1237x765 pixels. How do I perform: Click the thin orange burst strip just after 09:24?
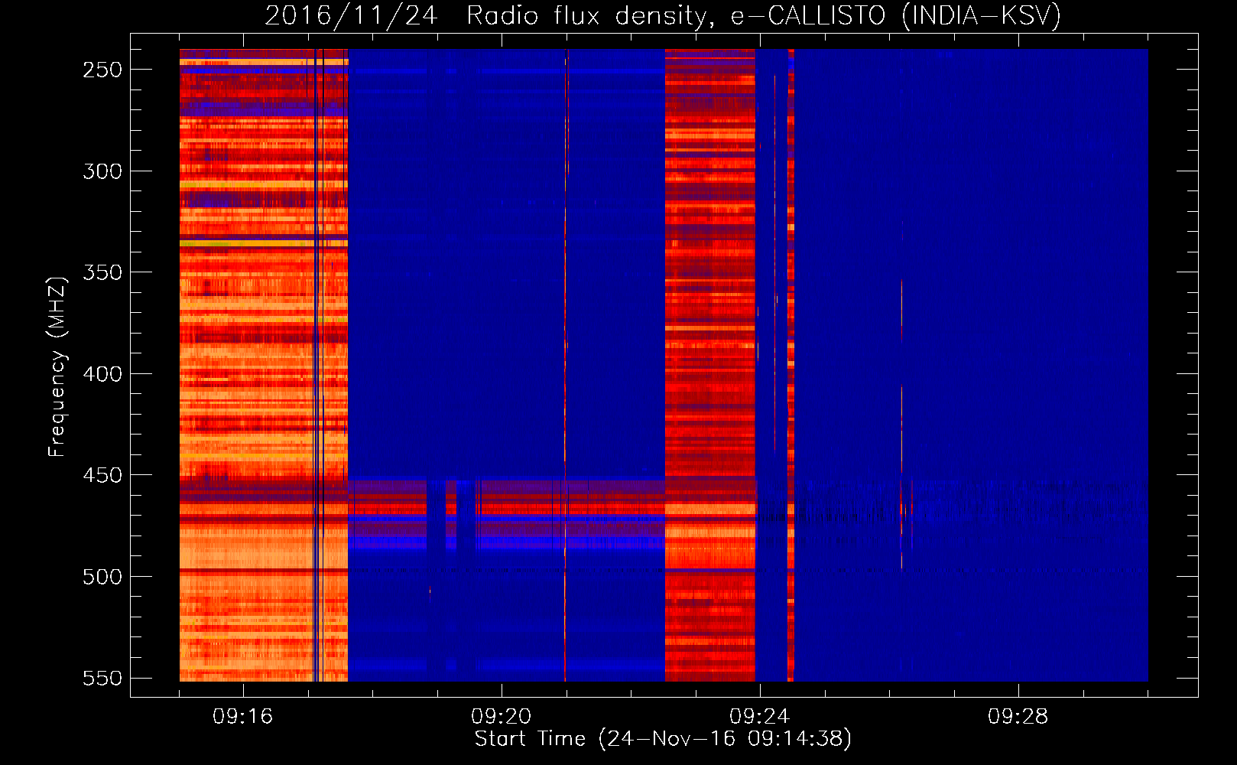791,365
